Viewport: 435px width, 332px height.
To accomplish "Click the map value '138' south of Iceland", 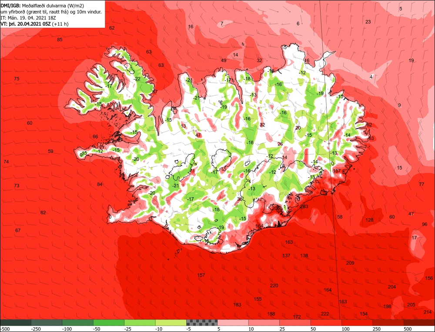I will point(304,256).
